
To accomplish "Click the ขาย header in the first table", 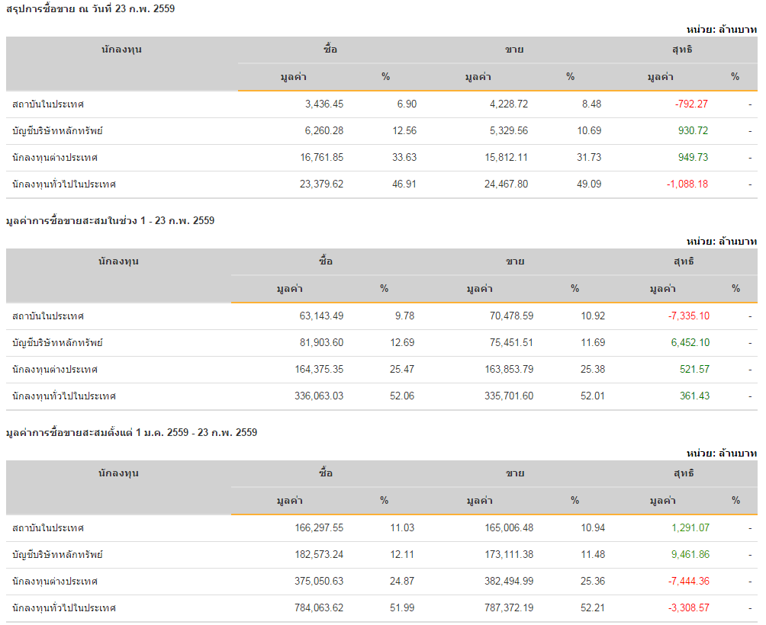I will [514, 50].
